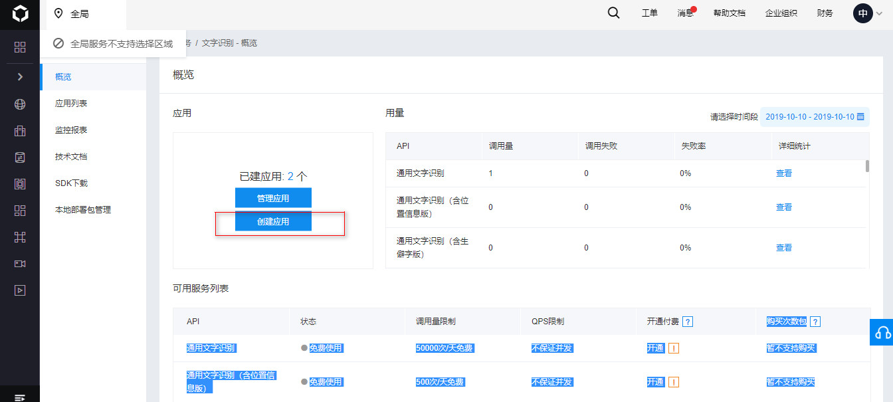Expand the left sidebar with chevron arrow
This screenshot has width=893, height=402.
(x=20, y=76)
